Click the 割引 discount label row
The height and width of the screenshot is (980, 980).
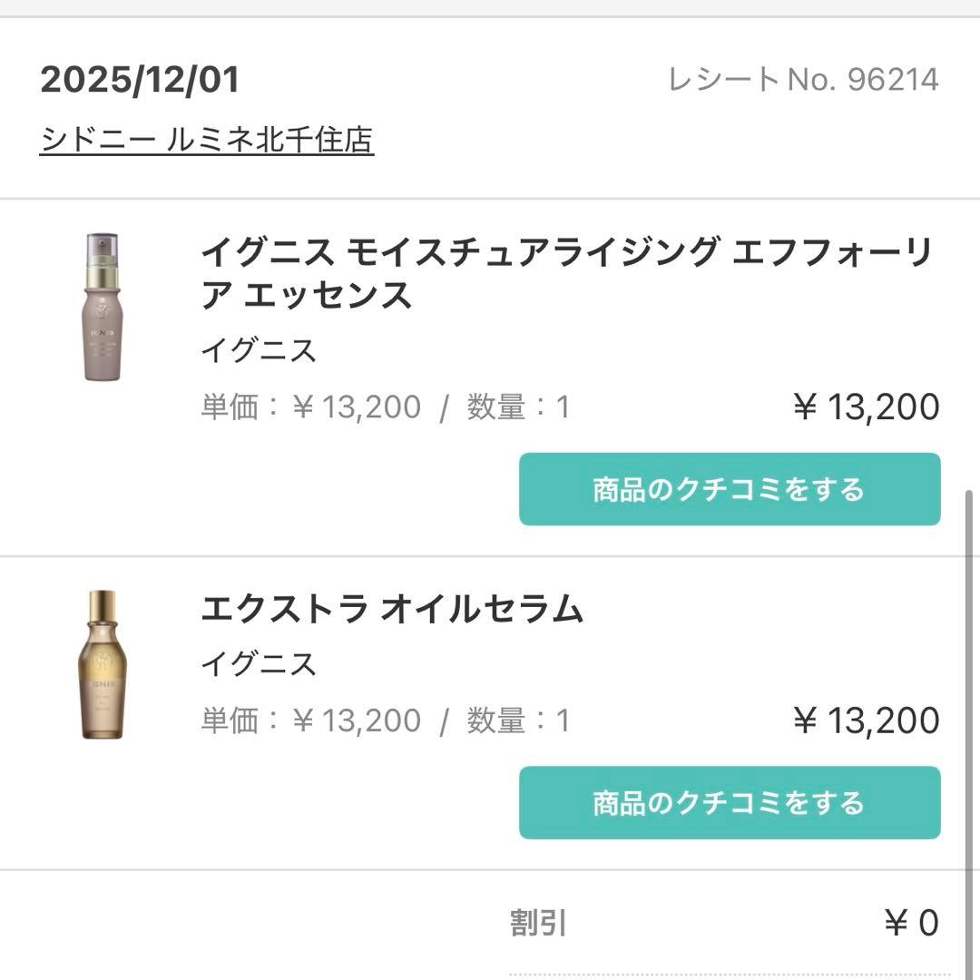point(536,923)
